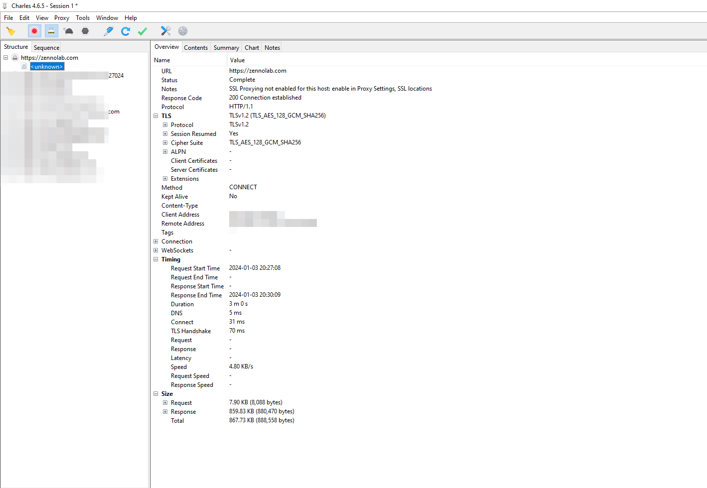707x488 pixels.
Task: Click the Kept Alive row label
Action: coord(174,197)
